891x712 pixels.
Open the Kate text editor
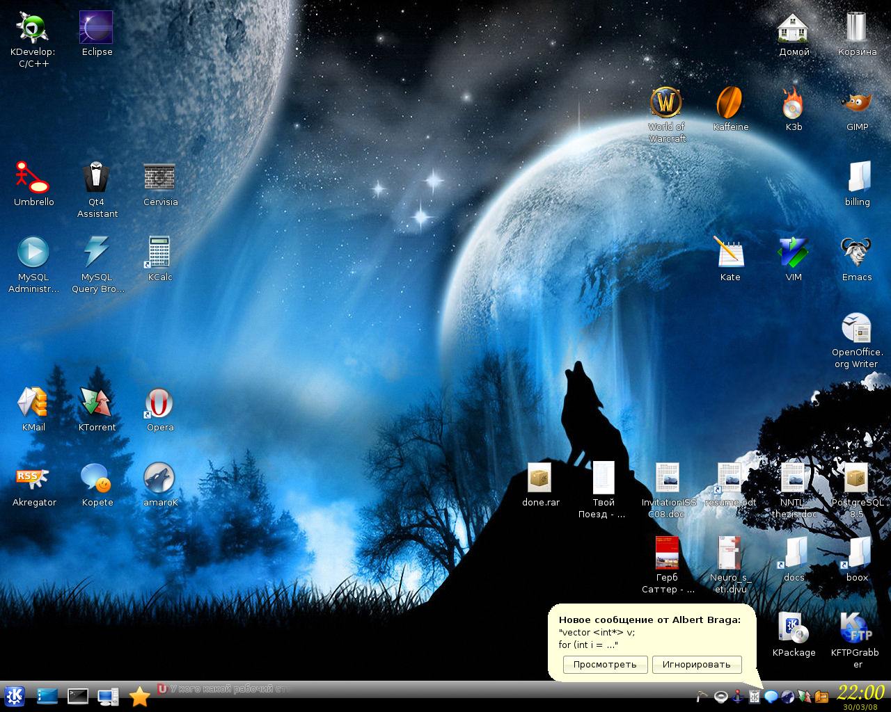pyautogui.click(x=730, y=252)
